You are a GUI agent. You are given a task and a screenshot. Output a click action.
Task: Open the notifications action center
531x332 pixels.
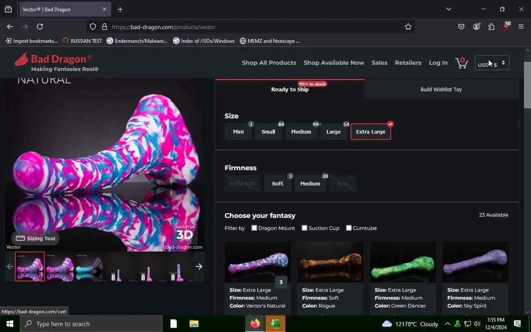click(x=517, y=324)
